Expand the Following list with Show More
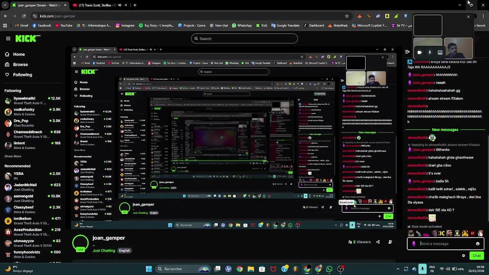This screenshot has height=275, width=489. (x=13, y=156)
